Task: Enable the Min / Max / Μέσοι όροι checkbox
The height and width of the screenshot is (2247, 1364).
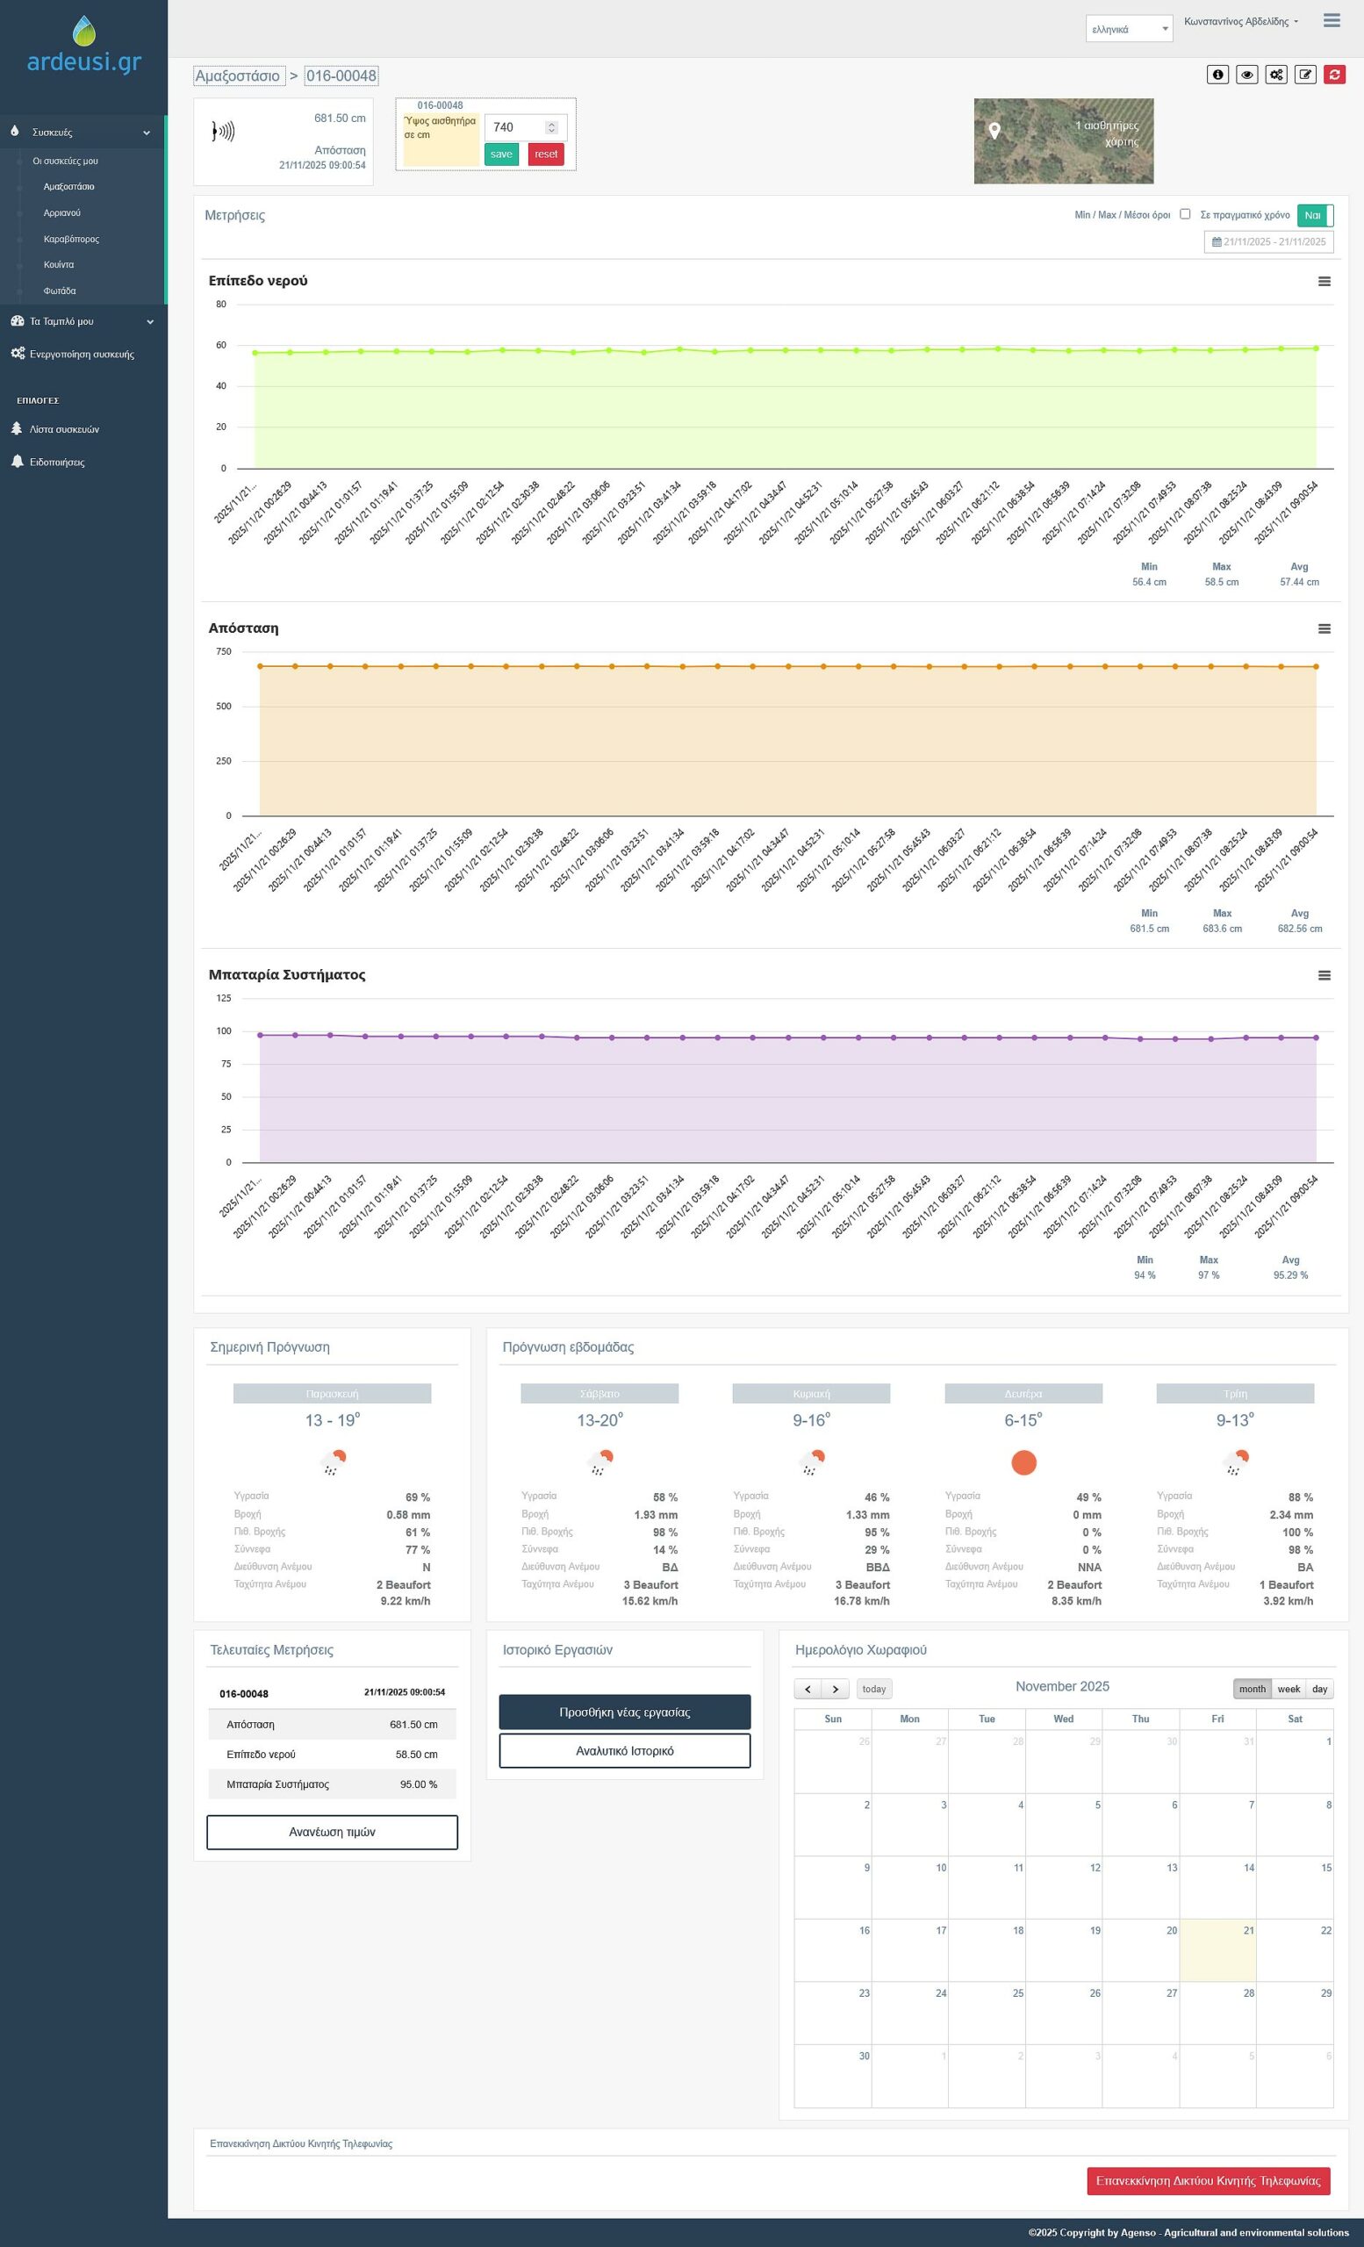Action: 1184,214
